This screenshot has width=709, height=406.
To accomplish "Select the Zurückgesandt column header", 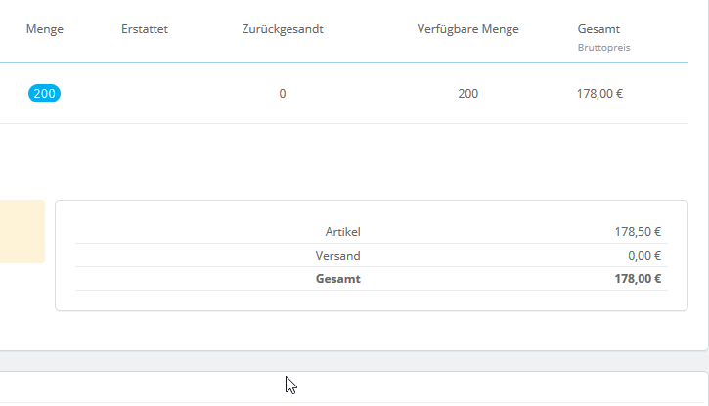I will pyautogui.click(x=283, y=29).
